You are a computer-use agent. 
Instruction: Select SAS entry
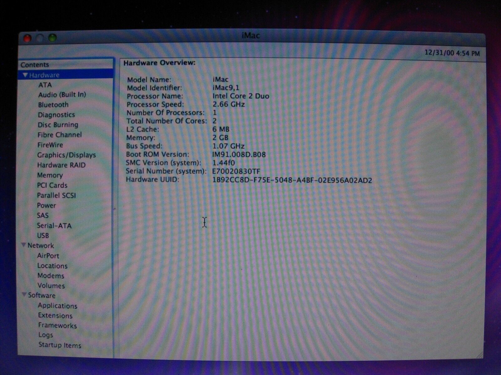pos(43,215)
